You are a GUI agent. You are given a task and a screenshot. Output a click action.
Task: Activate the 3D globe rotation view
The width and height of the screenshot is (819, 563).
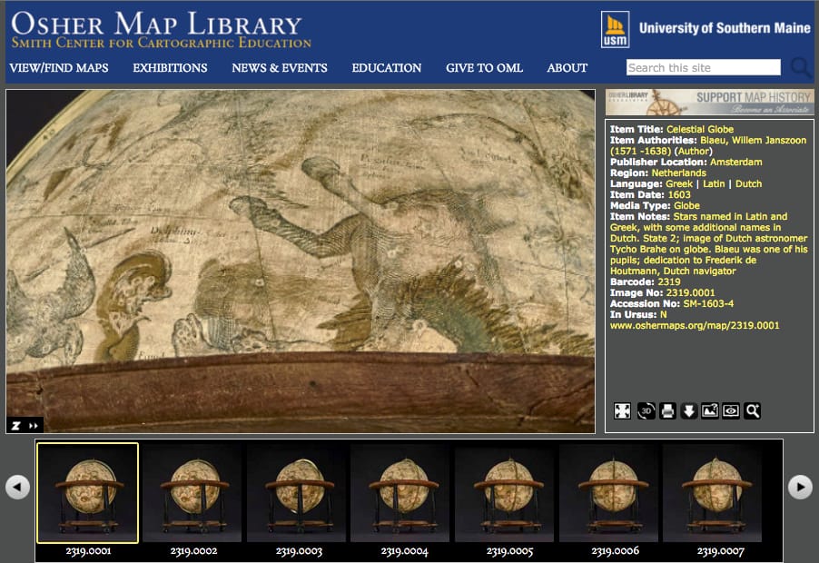click(646, 410)
